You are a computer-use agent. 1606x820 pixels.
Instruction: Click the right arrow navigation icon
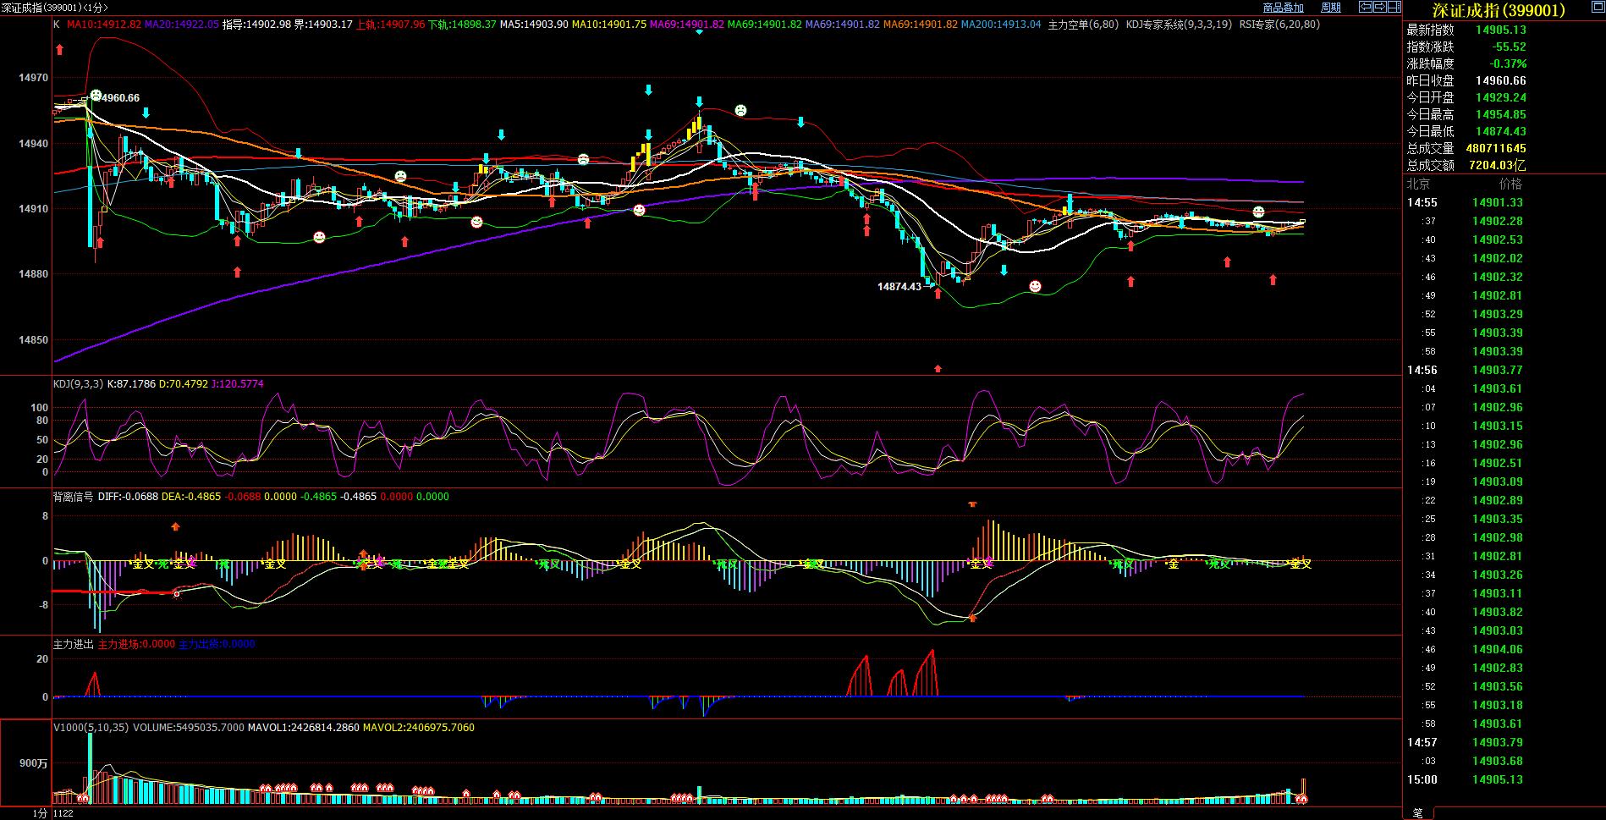tap(1380, 7)
